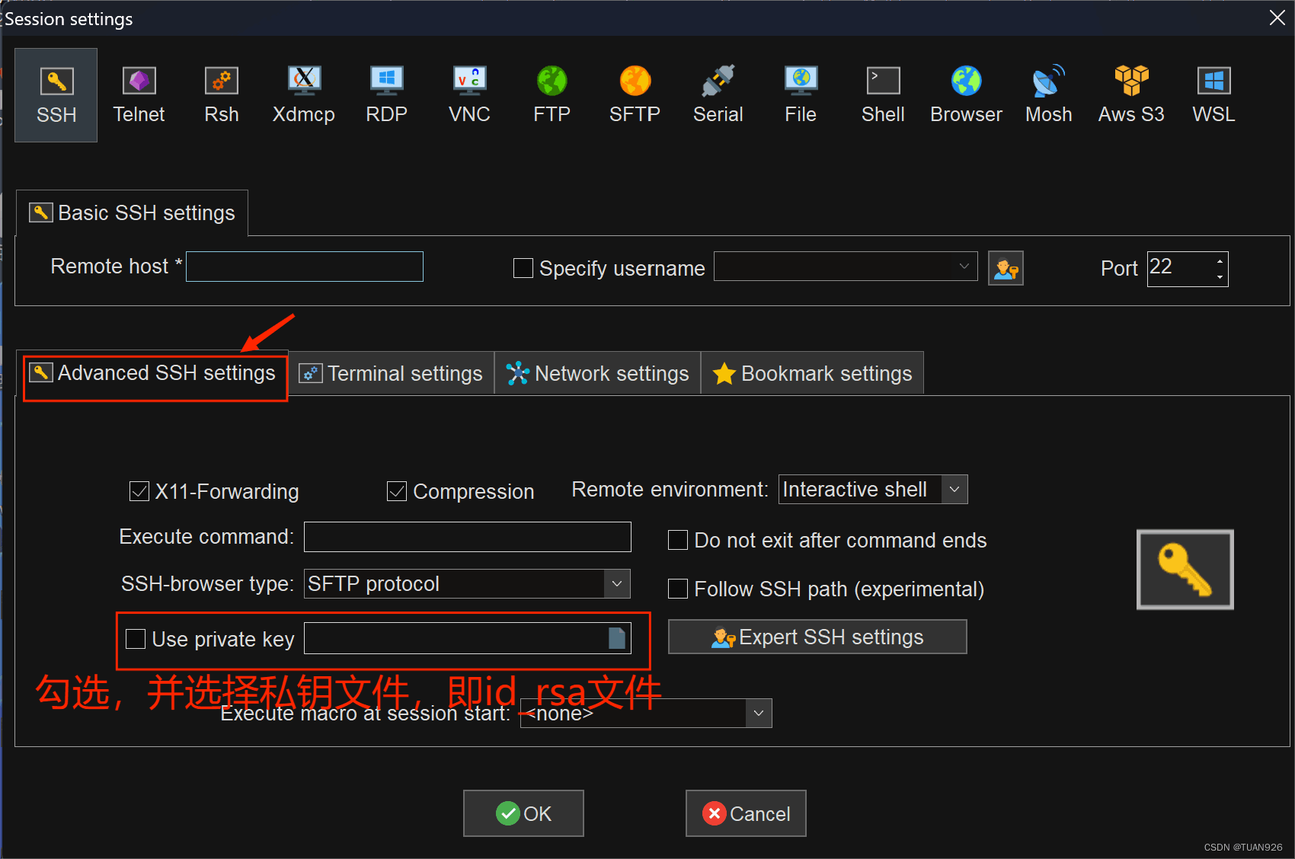Focus the Remote host input field
1295x859 pixels.
[305, 267]
